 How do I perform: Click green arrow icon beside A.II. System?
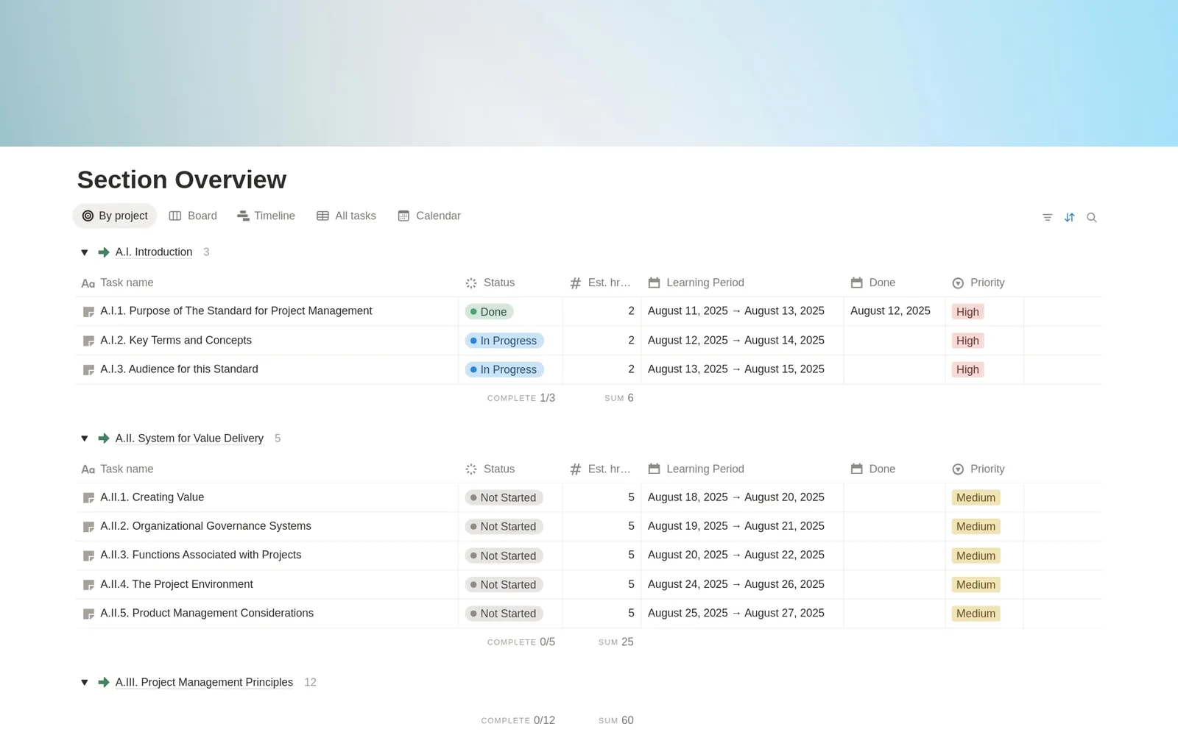104,438
